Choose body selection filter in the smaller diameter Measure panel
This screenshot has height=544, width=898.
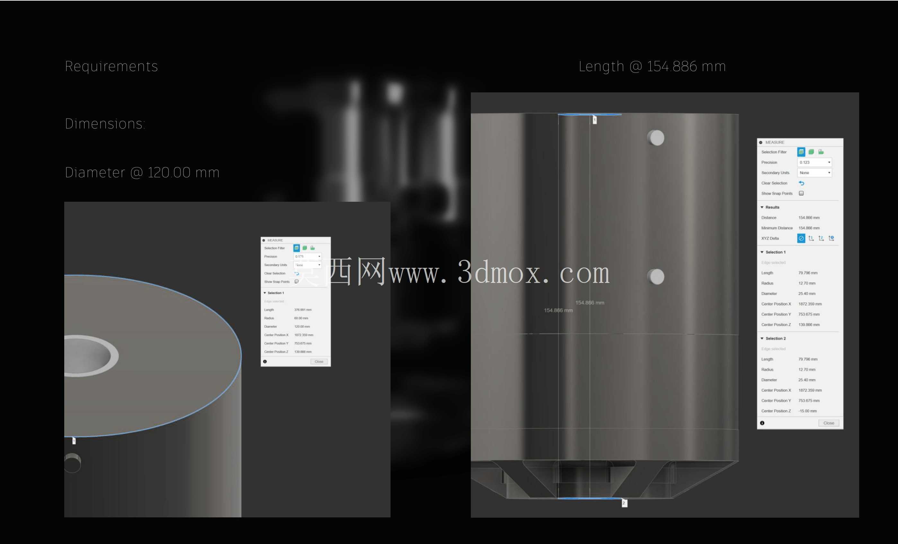point(305,248)
